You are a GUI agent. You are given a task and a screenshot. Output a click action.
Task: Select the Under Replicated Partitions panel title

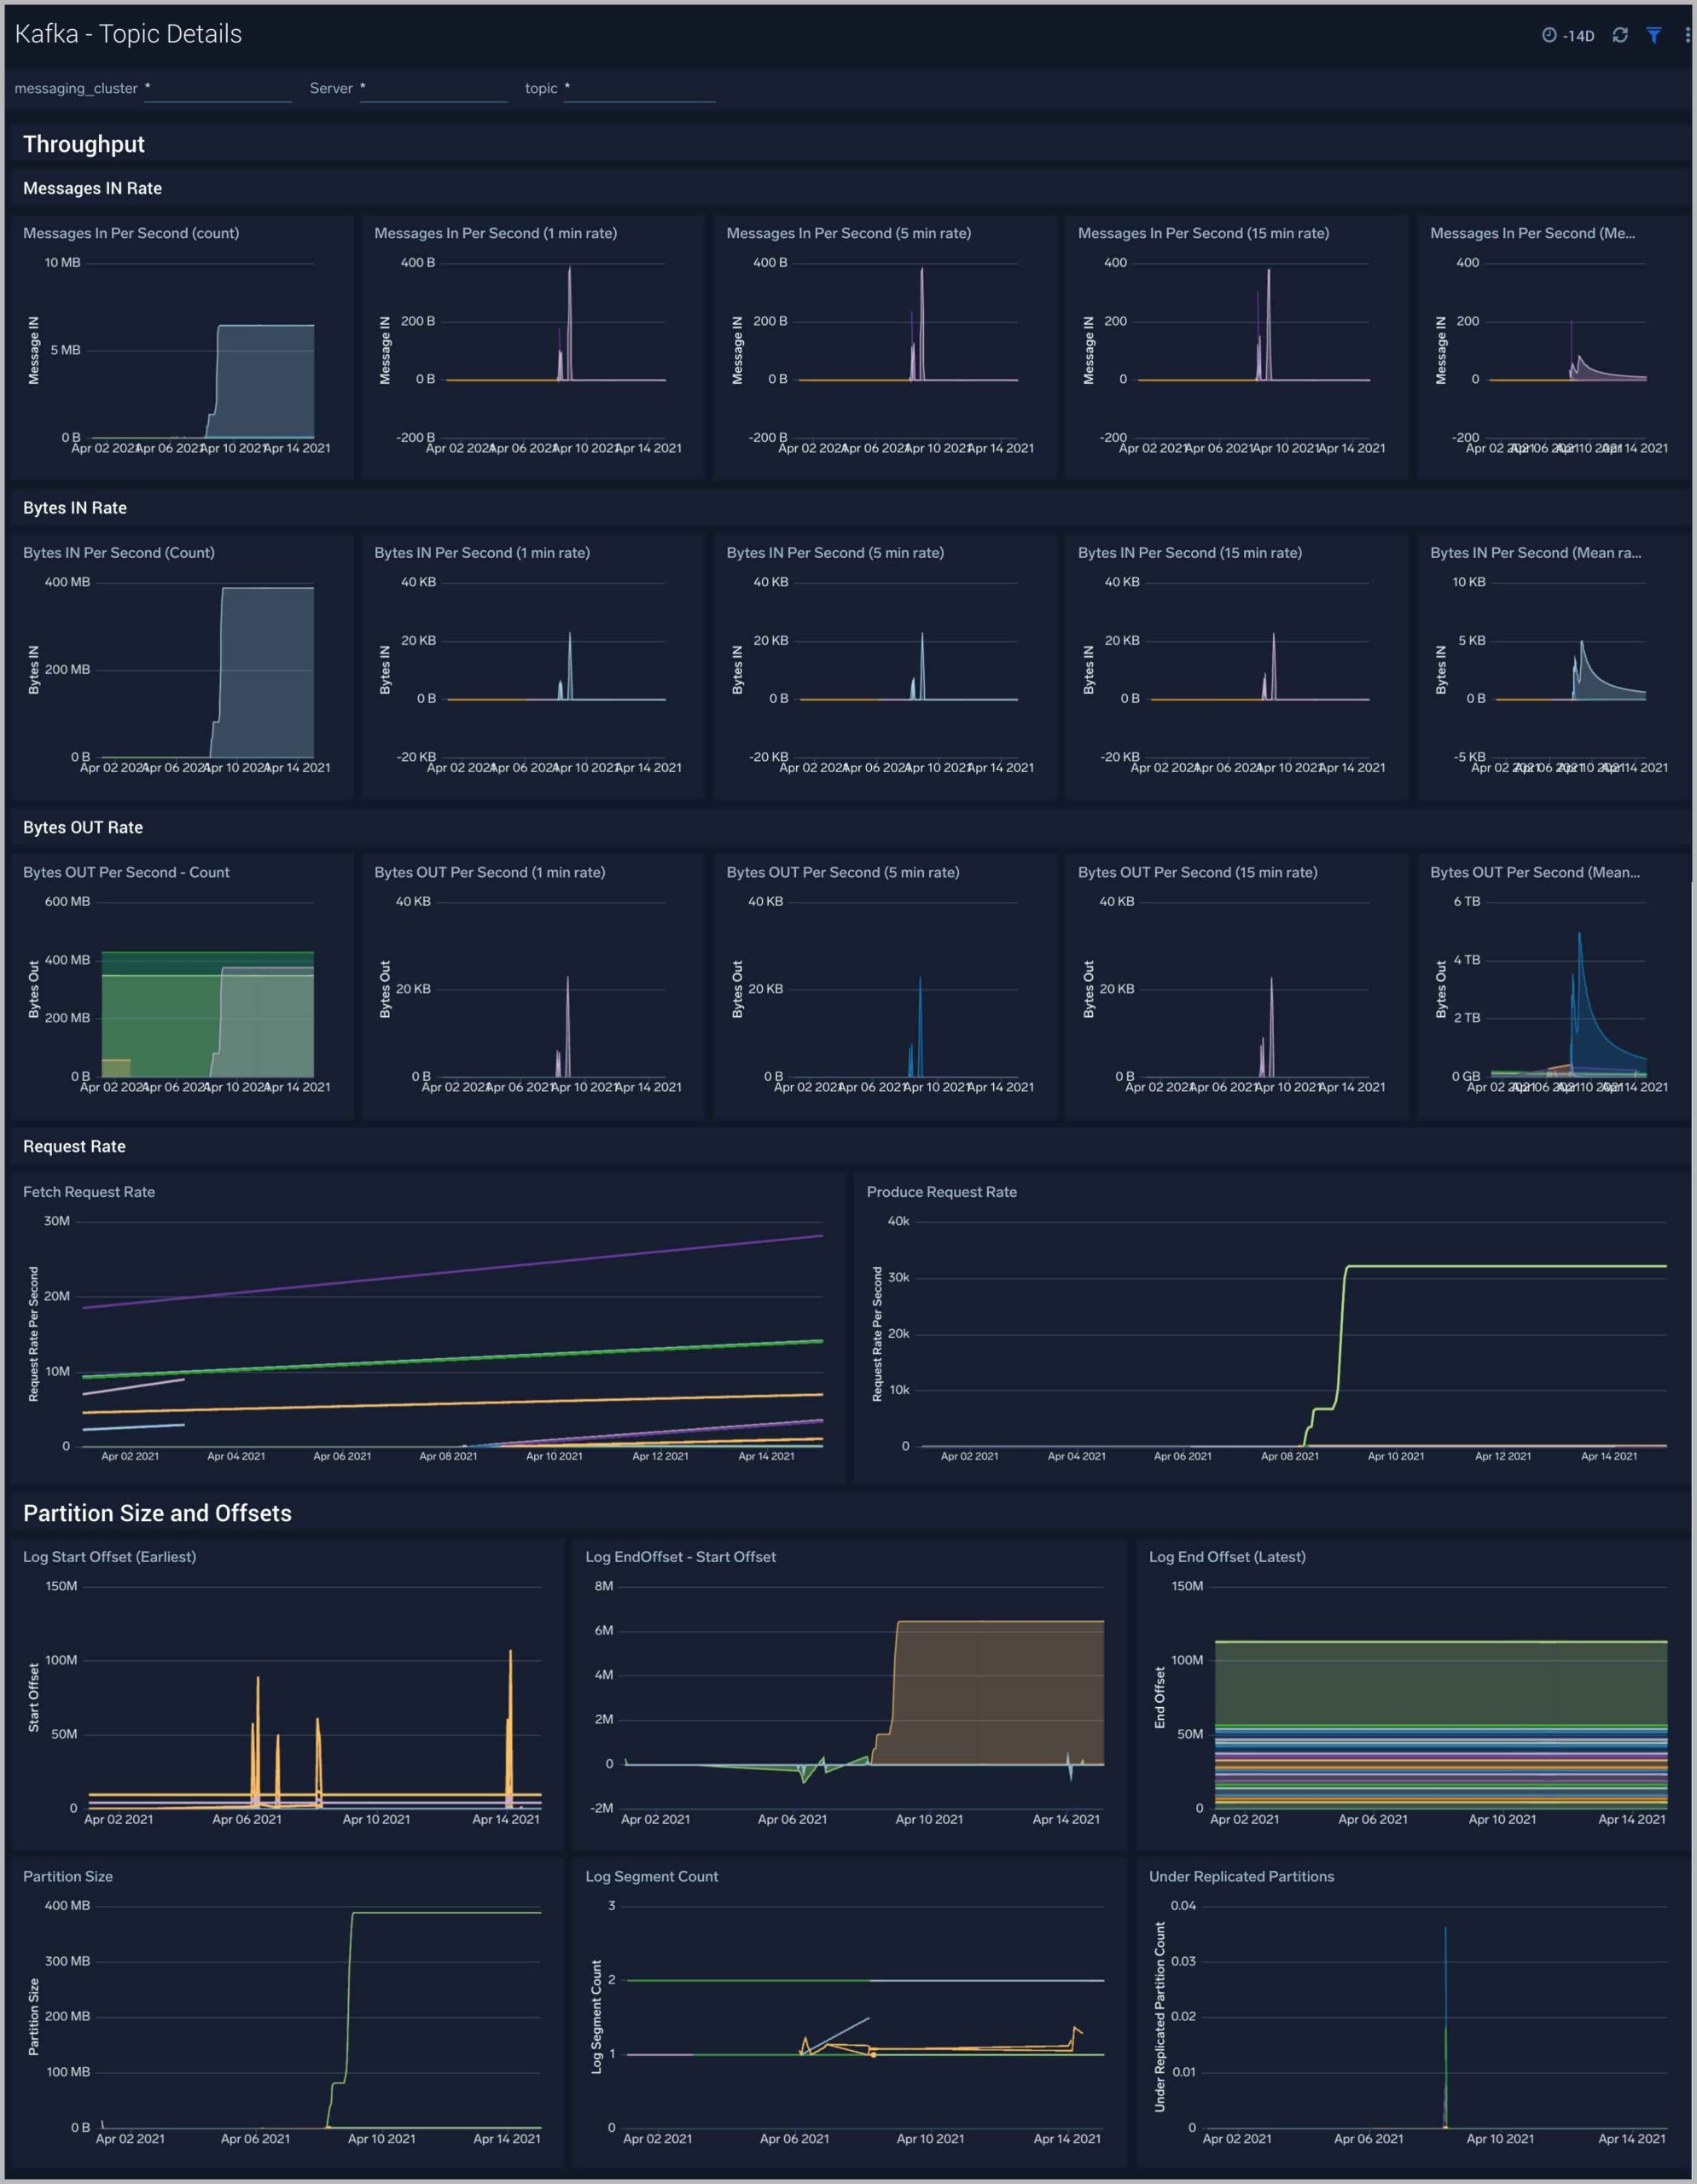tap(1241, 1876)
